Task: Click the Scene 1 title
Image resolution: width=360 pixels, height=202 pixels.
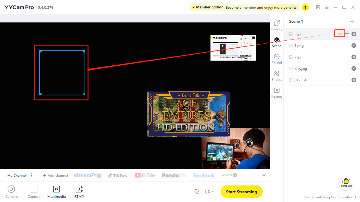Action: click(296, 21)
